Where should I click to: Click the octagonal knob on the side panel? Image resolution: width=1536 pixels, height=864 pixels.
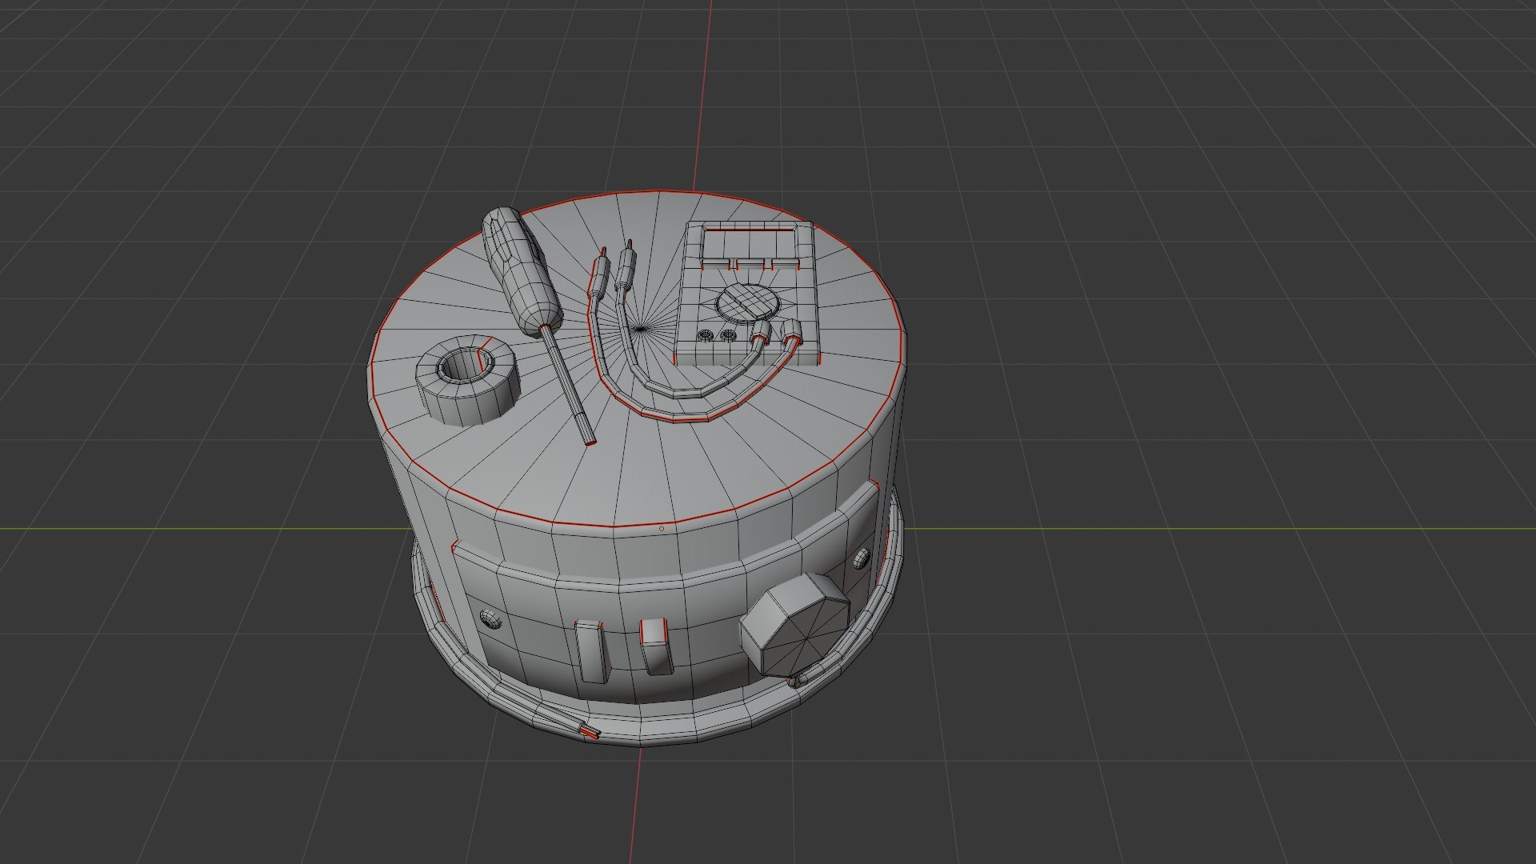tap(794, 626)
